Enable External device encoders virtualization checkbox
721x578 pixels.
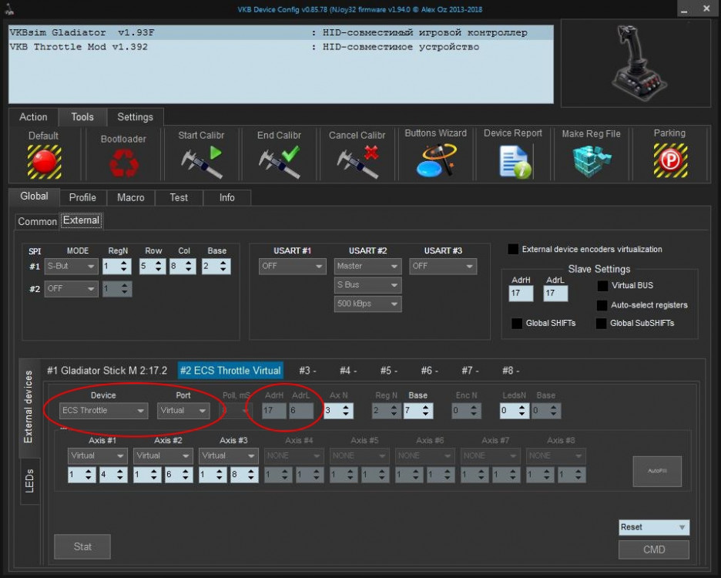coord(513,250)
